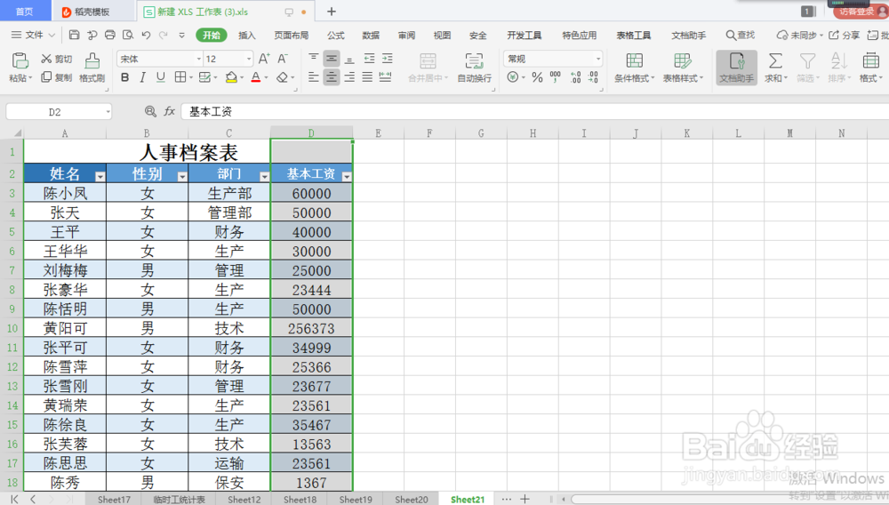Click the Print icon in quick toolbar

pyautogui.click(x=110, y=36)
